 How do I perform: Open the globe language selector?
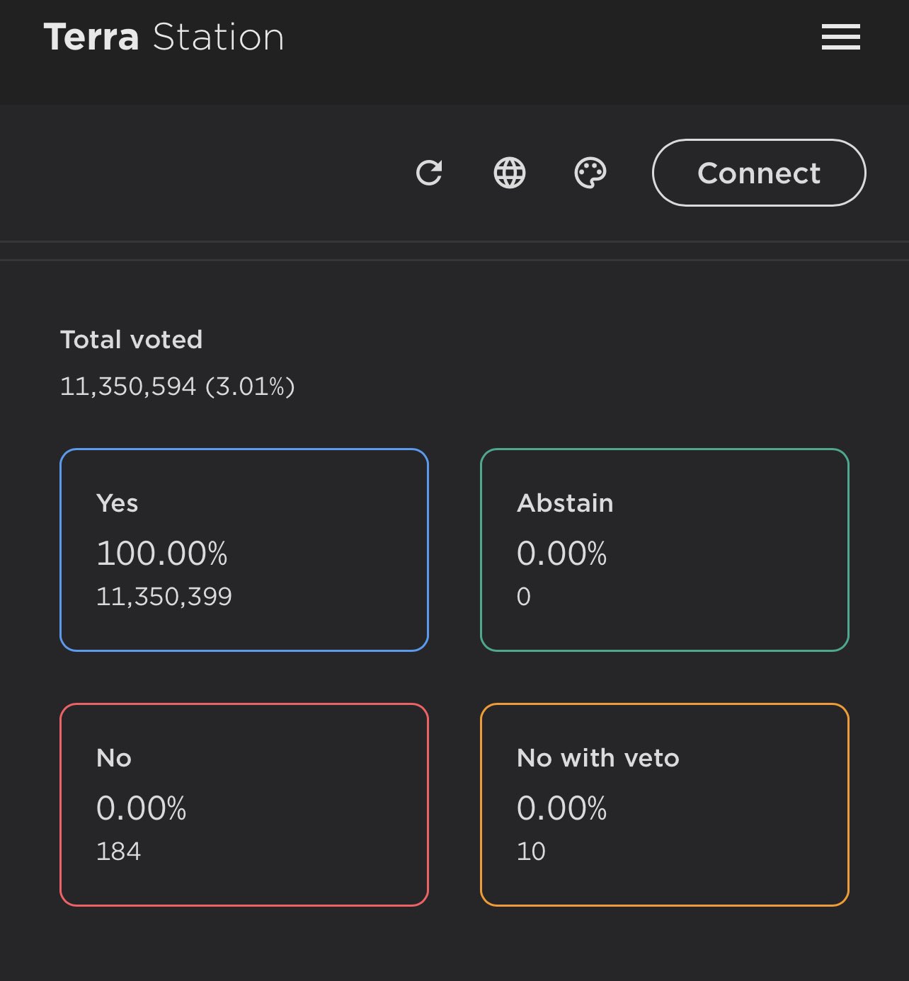point(510,173)
